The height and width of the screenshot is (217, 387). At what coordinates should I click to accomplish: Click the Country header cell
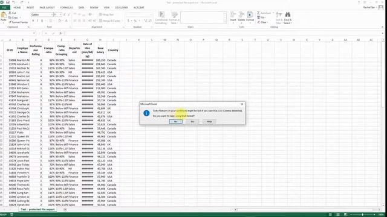click(x=113, y=50)
